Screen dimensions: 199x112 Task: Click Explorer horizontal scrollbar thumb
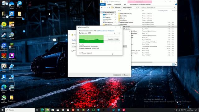pyautogui.click(x=142, y=62)
